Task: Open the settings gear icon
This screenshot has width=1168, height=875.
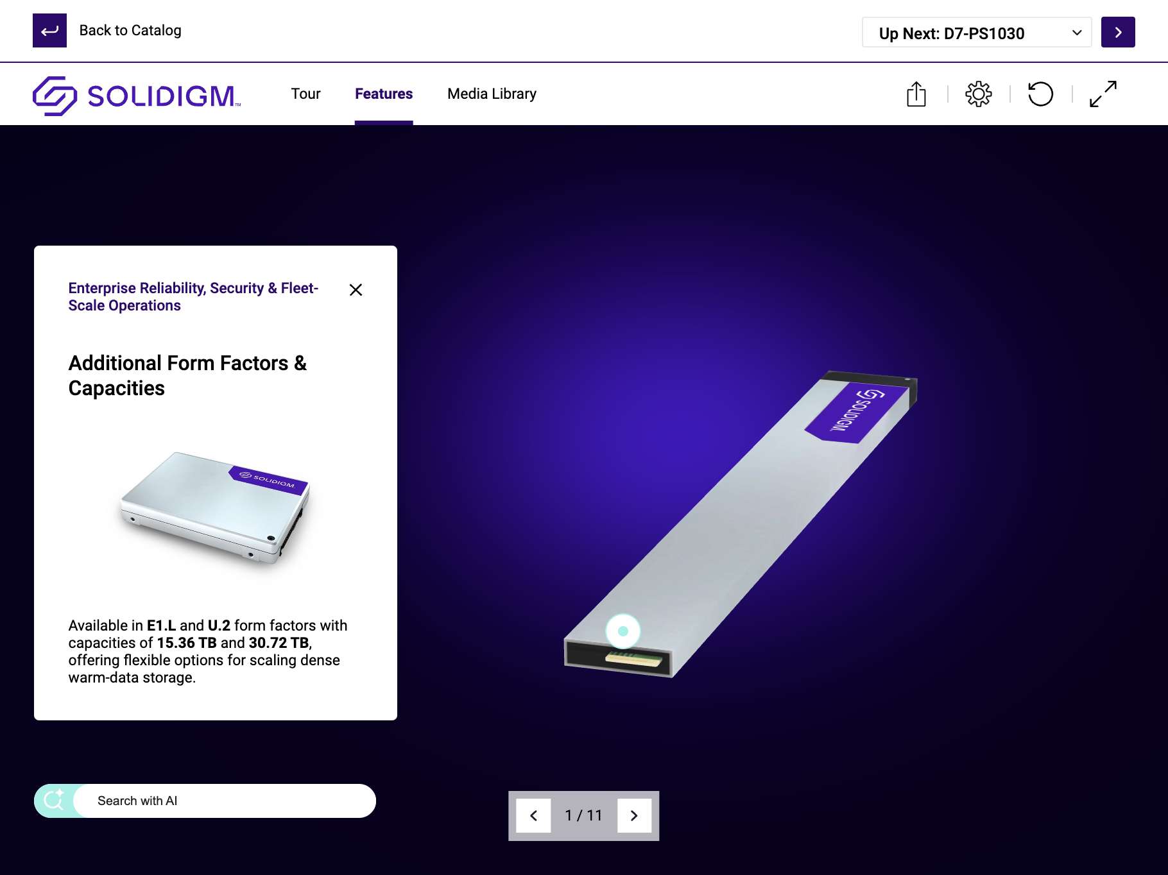Action: pos(978,94)
